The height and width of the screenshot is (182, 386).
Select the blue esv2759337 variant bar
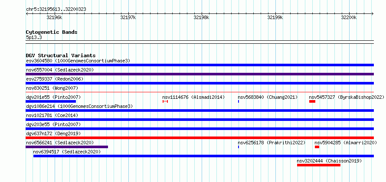click(x=200, y=83)
